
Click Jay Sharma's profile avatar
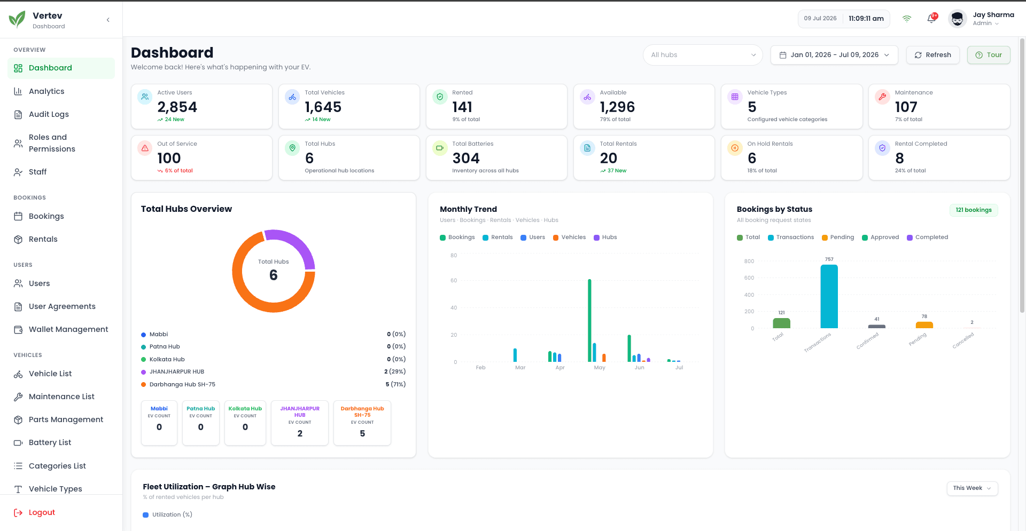pyautogui.click(x=957, y=19)
